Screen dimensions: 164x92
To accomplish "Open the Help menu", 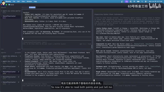I will pyautogui.click(x=35, y=2).
